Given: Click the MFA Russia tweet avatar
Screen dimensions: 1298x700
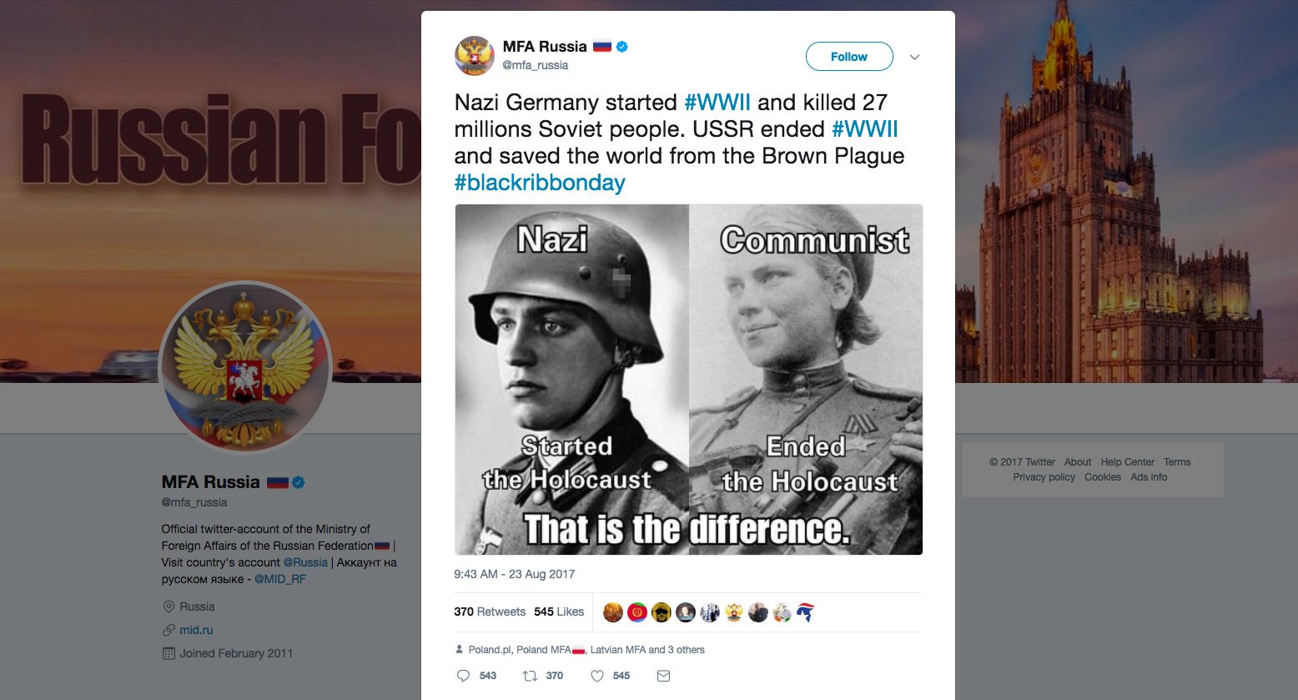Looking at the screenshot, I should [475, 56].
